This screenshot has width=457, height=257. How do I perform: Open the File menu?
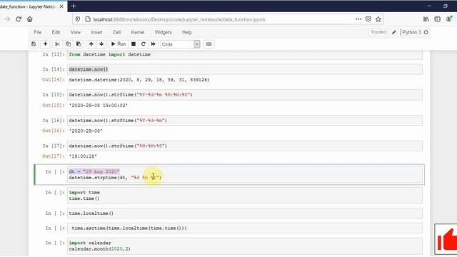[x=38, y=32]
